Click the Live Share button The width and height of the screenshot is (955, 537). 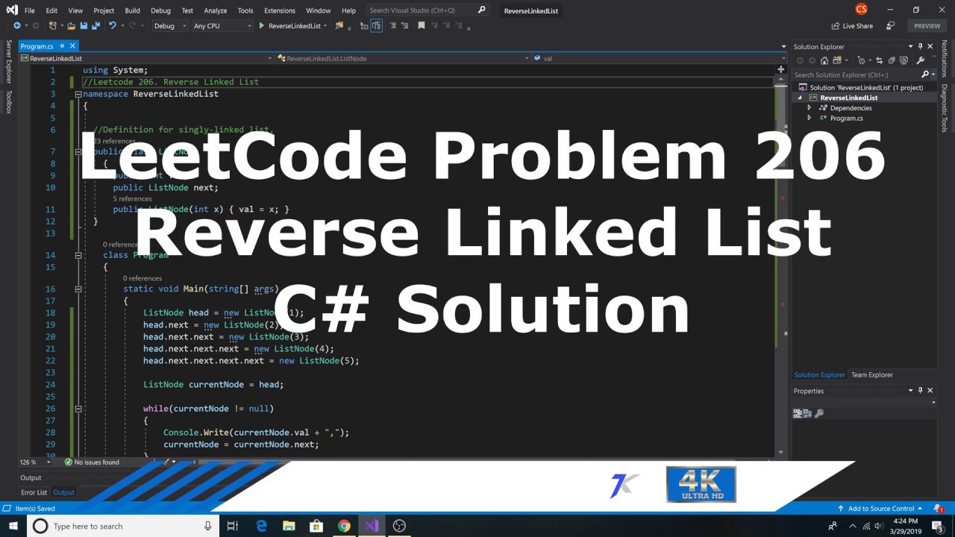pos(851,26)
